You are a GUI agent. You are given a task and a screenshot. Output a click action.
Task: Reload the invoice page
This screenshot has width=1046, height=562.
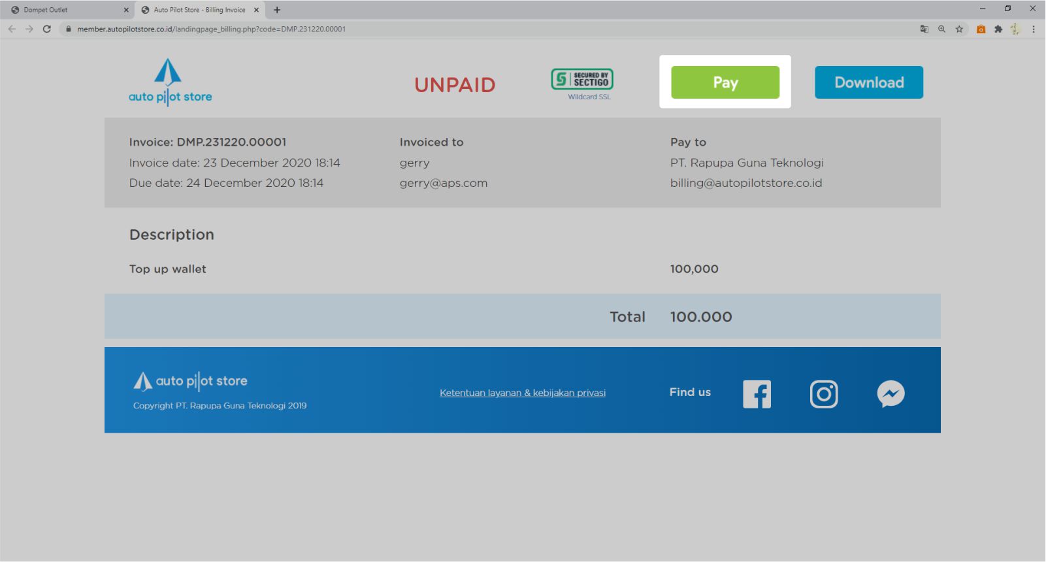point(47,29)
